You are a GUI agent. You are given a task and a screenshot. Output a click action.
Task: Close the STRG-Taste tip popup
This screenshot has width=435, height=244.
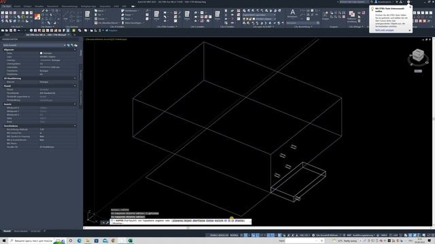coord(411,7)
